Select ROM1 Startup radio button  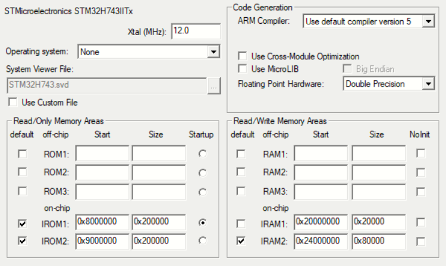coord(203,154)
